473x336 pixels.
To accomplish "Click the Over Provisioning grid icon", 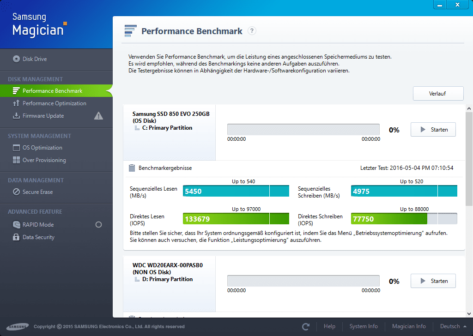I will point(16,160).
